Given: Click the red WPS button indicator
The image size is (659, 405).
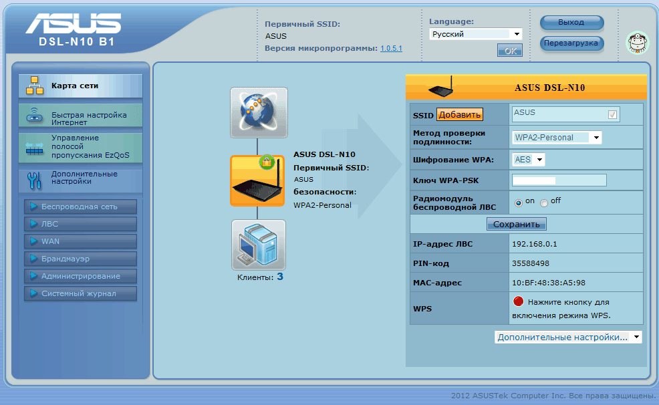Looking at the screenshot, I should (518, 302).
